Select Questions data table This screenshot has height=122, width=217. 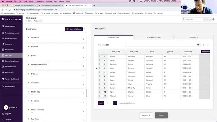[x=57, y=102]
